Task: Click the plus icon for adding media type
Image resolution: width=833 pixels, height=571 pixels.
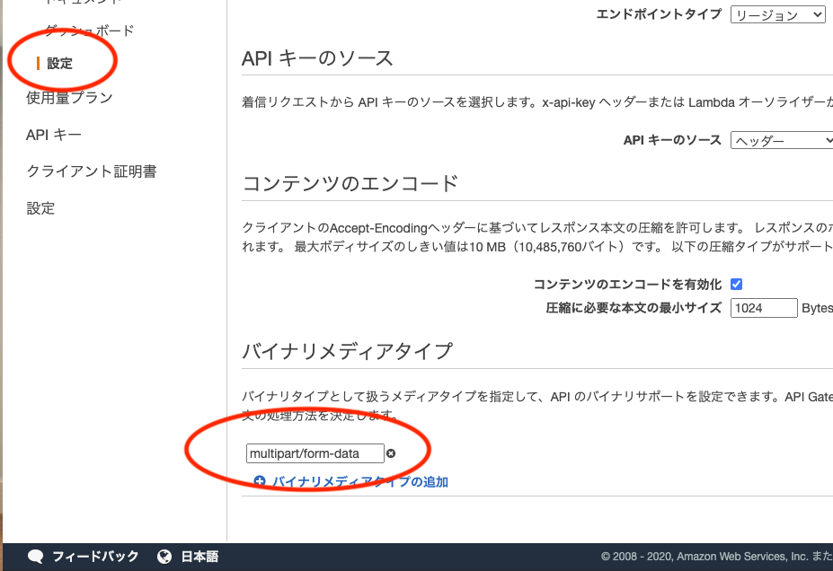Action: pos(260,481)
